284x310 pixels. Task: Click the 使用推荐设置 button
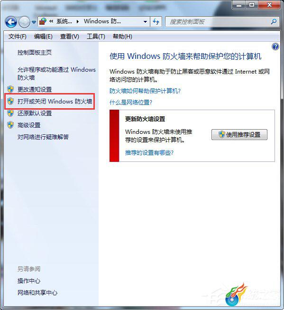point(239,135)
